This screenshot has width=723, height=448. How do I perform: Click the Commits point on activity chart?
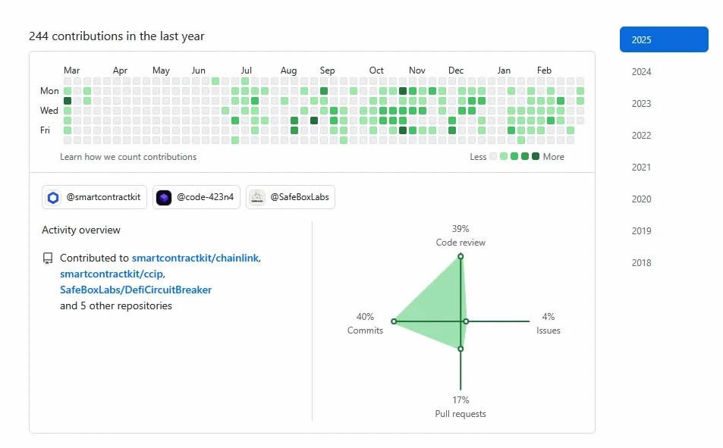pyautogui.click(x=394, y=321)
